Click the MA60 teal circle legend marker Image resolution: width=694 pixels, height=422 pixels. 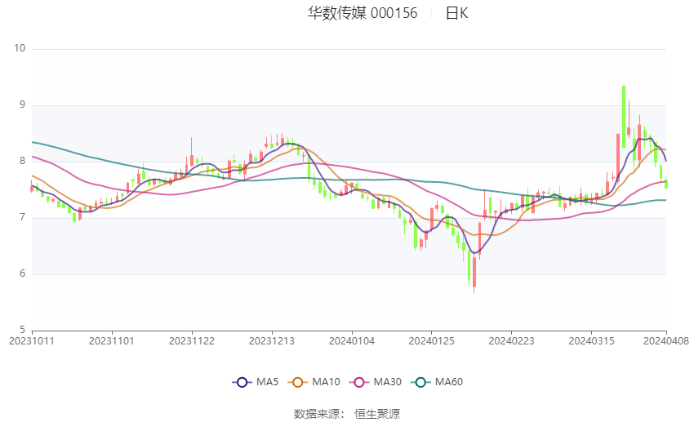tap(421, 382)
